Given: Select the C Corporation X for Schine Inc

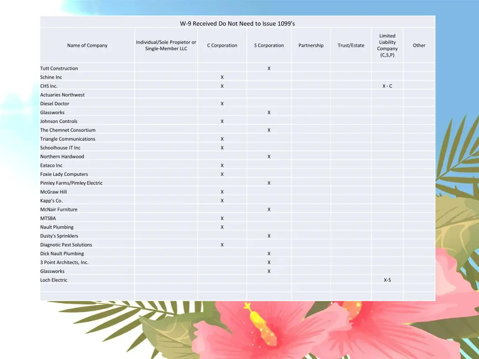Looking at the screenshot, I should click(x=222, y=77).
